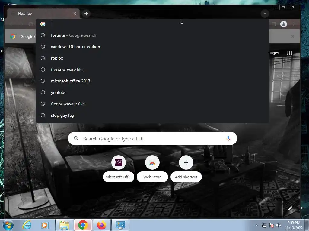The image size is (309, 231).
Task: Choose freesowtware files suggestion
Action: [x=152, y=69]
